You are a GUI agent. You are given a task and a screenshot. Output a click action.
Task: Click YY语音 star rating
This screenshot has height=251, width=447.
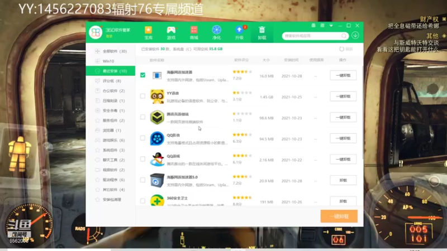pos(242,93)
